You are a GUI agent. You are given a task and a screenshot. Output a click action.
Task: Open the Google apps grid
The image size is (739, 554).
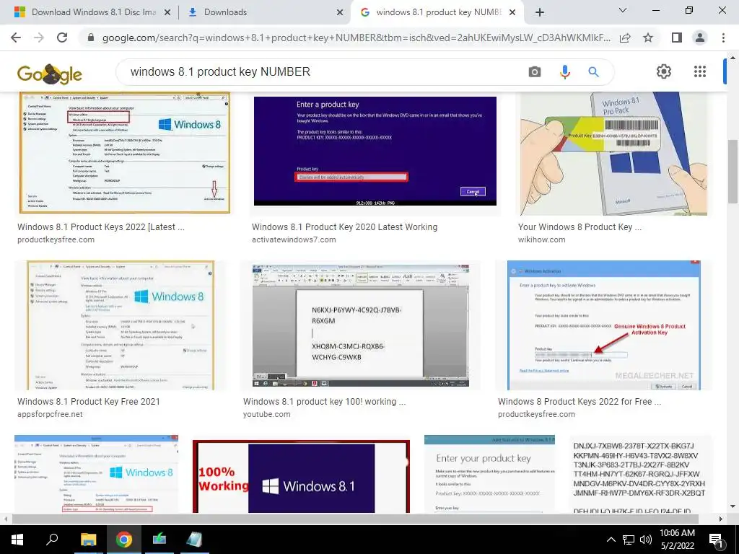700,71
